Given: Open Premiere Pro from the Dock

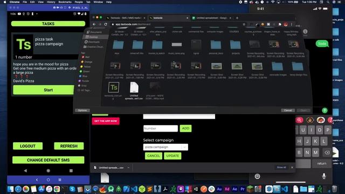Looking at the screenshot, I should (x=242, y=189).
